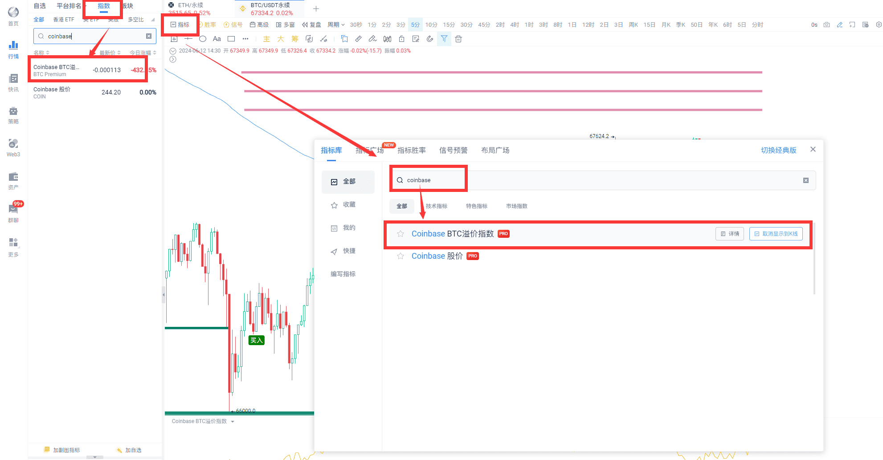Open the 指标胜率 tab in dialog
This screenshot has height=460, width=883.
click(412, 151)
